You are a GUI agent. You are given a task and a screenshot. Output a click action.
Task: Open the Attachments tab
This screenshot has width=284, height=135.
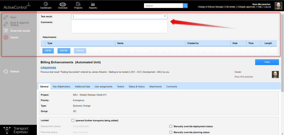point(155,87)
